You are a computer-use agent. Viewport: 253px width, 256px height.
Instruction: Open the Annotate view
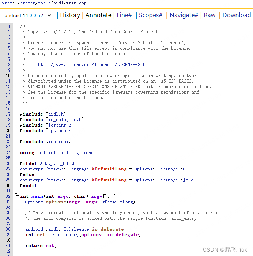coord(98,15)
